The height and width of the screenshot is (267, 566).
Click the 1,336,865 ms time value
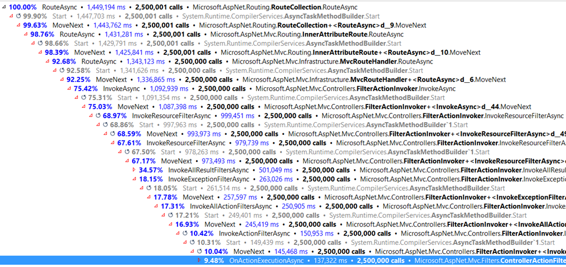(x=156, y=80)
